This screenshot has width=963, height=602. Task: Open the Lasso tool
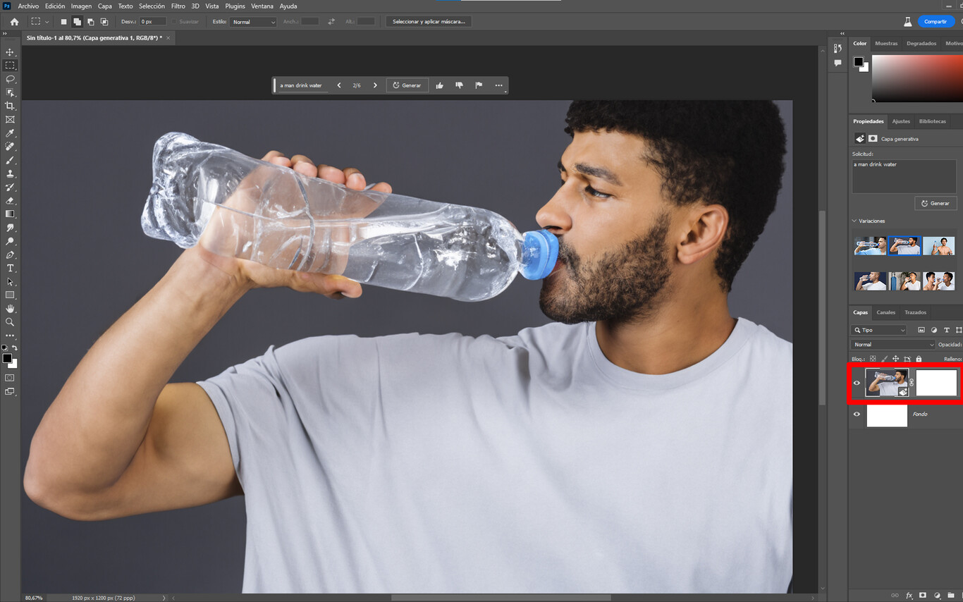click(x=10, y=79)
